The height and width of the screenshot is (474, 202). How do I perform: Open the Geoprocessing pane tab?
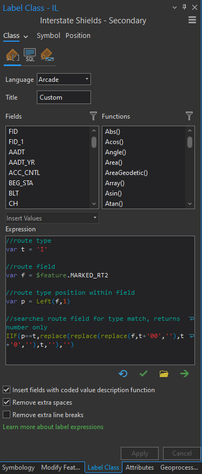(180, 467)
